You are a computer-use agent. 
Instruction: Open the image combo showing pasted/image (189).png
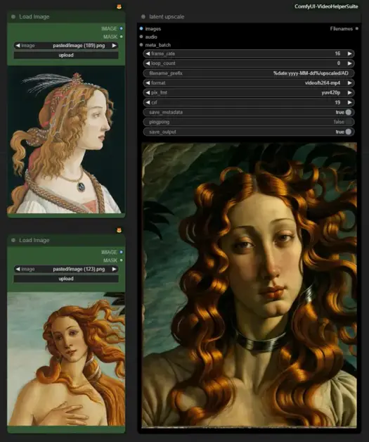click(66, 45)
